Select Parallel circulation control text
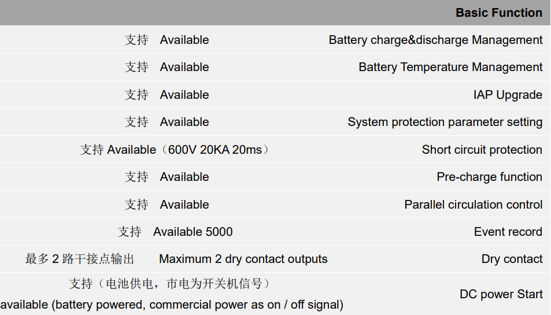 (474, 205)
